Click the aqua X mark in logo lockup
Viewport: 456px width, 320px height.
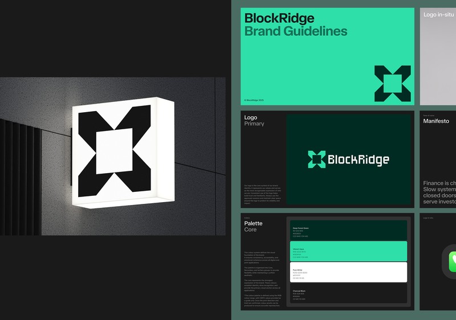[317, 159]
